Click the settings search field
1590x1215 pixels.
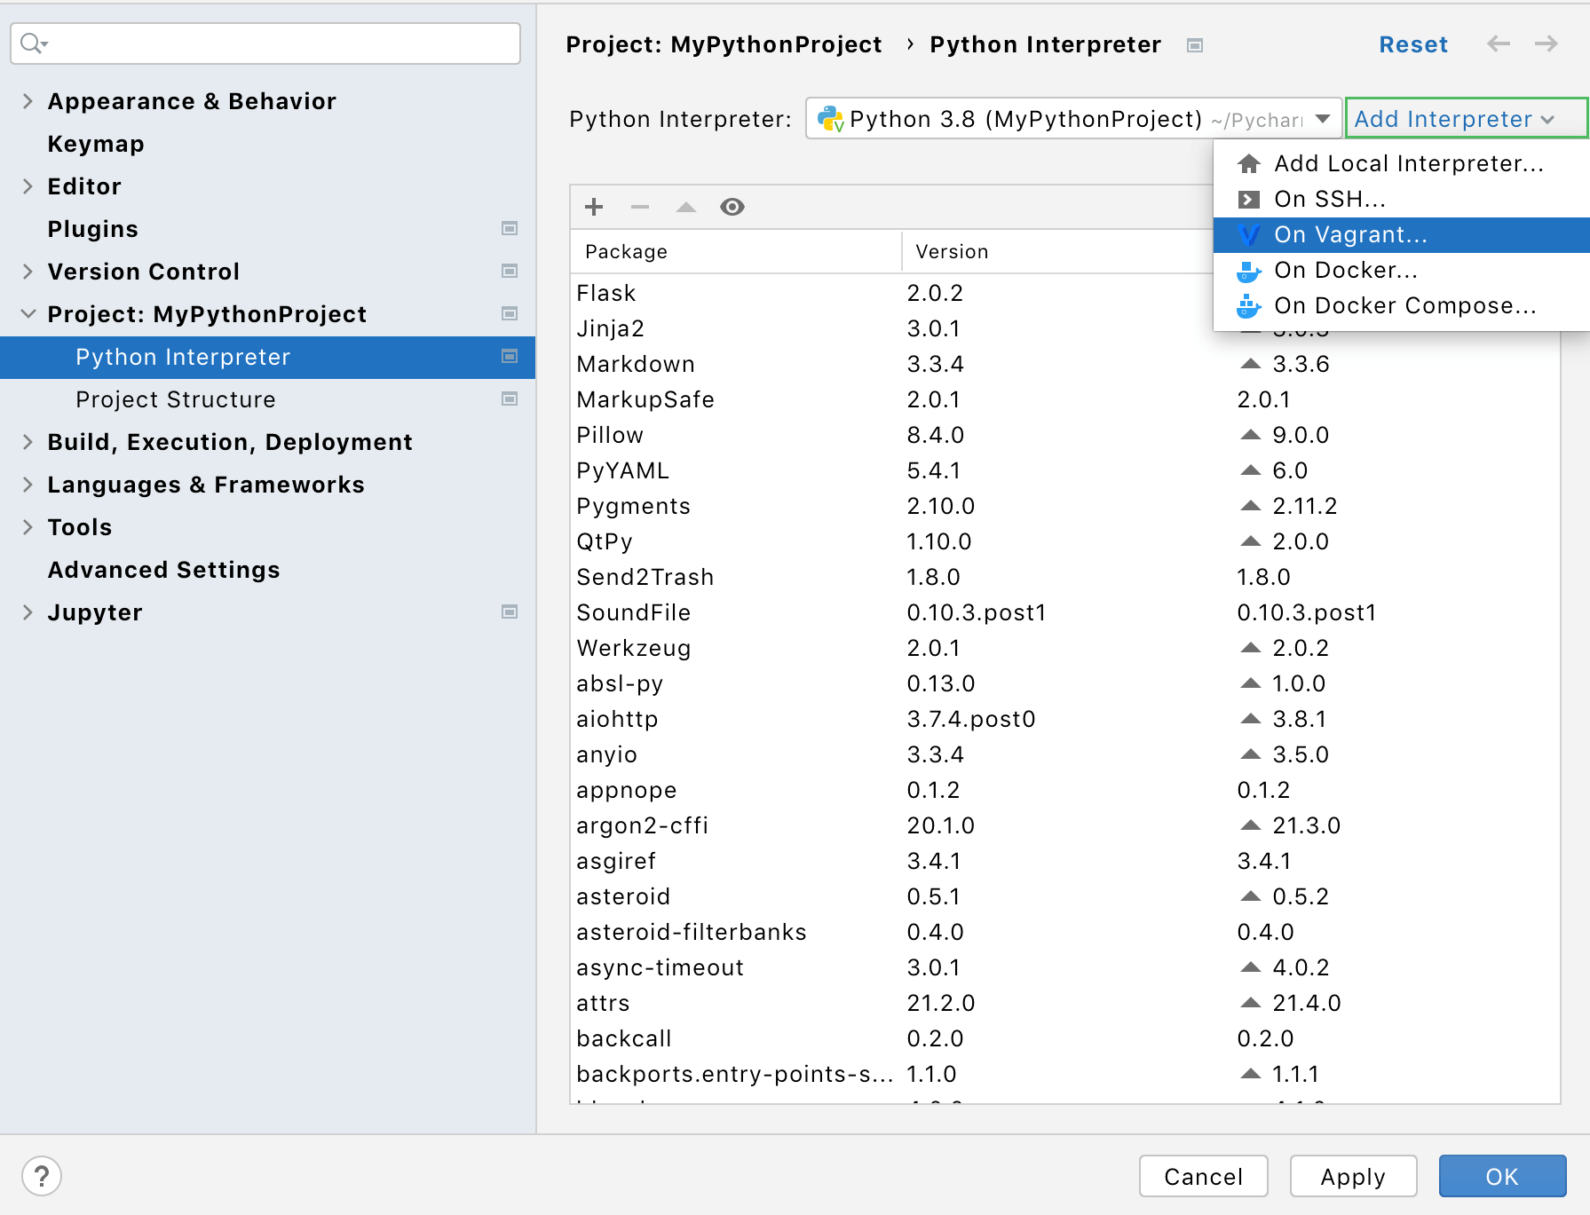(x=265, y=43)
